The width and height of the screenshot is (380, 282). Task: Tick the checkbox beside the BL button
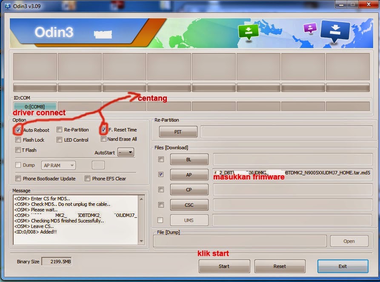click(161, 159)
